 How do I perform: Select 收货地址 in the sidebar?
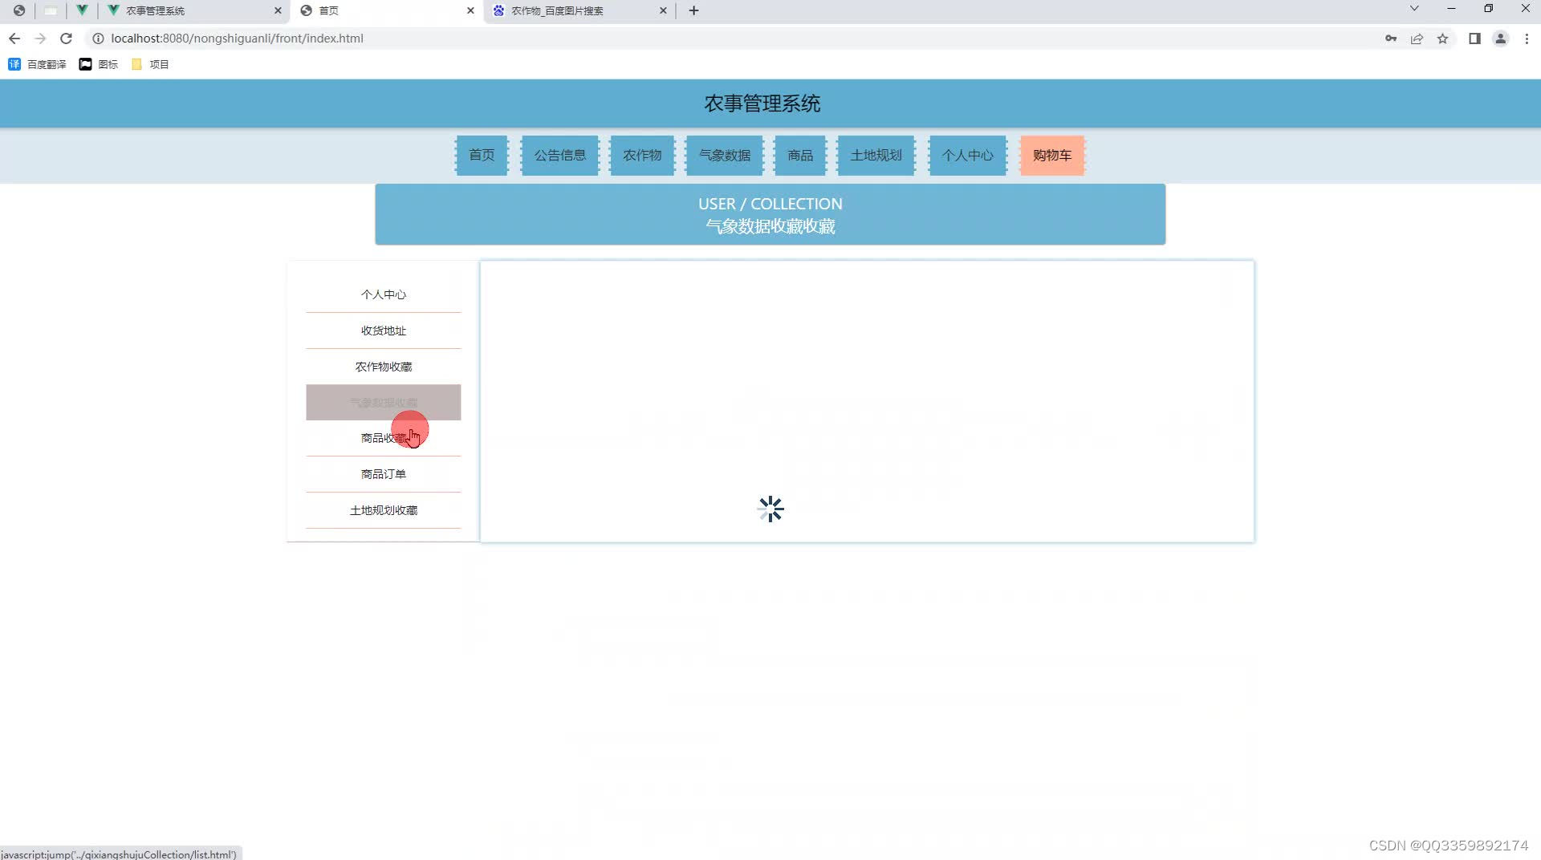pos(384,331)
